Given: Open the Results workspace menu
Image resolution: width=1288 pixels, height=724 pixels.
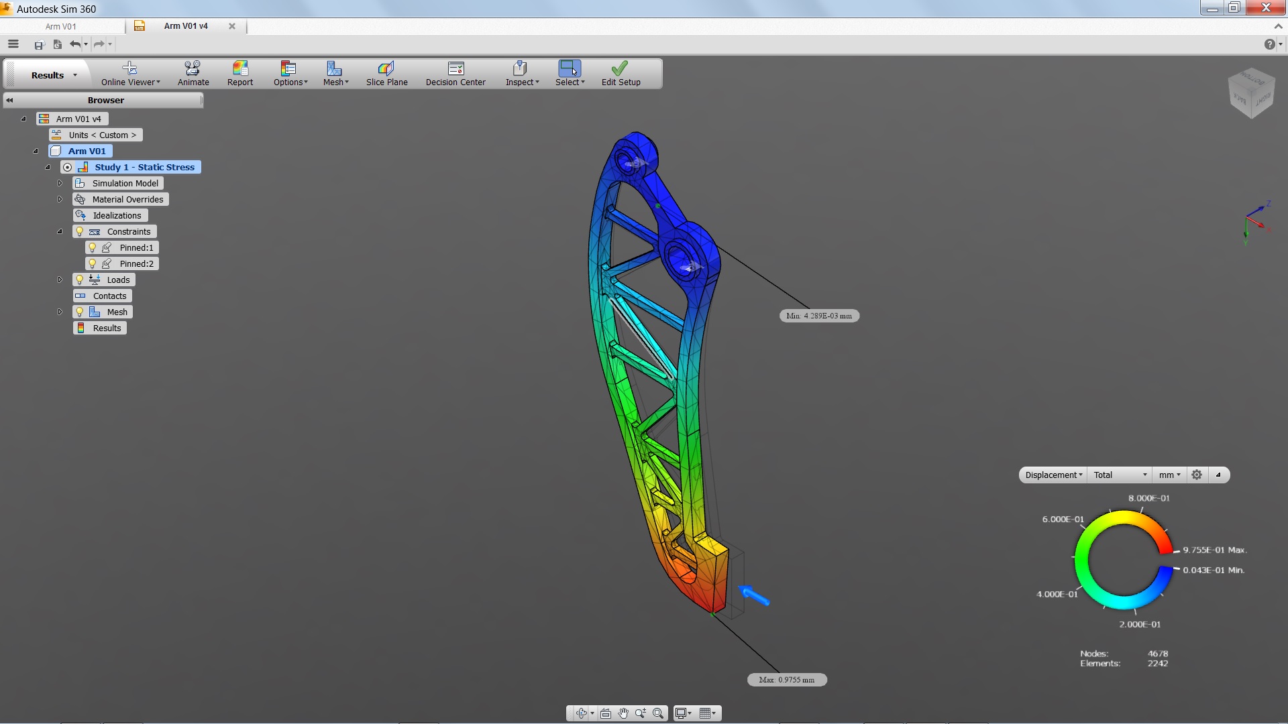Looking at the screenshot, I should [x=54, y=75].
